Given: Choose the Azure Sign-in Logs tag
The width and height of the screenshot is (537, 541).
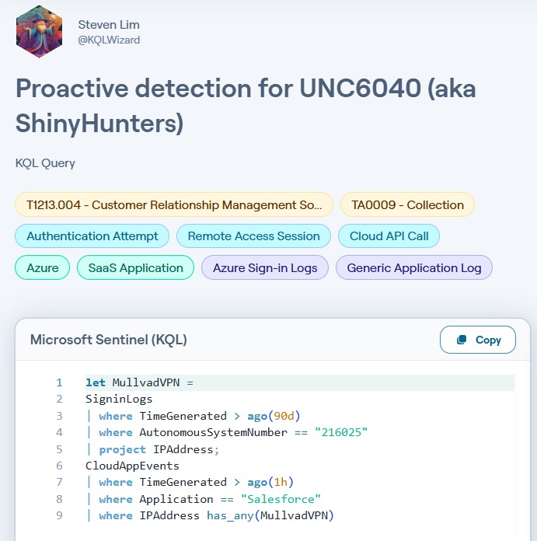Looking at the screenshot, I should (265, 267).
